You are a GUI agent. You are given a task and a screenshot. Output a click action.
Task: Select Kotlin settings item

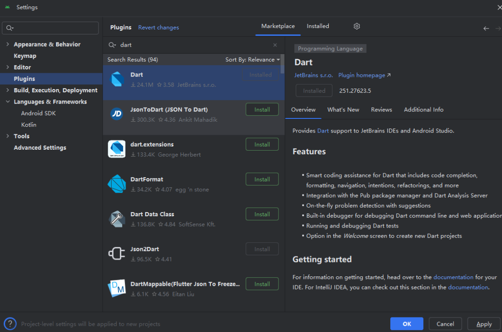point(28,124)
